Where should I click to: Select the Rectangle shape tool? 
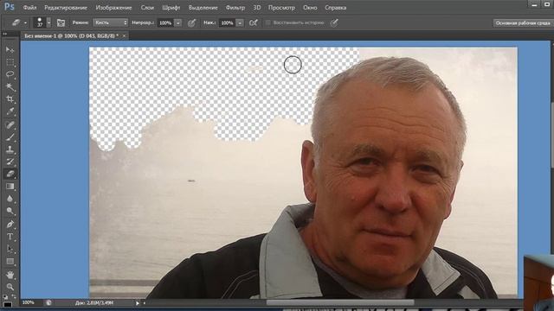10,261
